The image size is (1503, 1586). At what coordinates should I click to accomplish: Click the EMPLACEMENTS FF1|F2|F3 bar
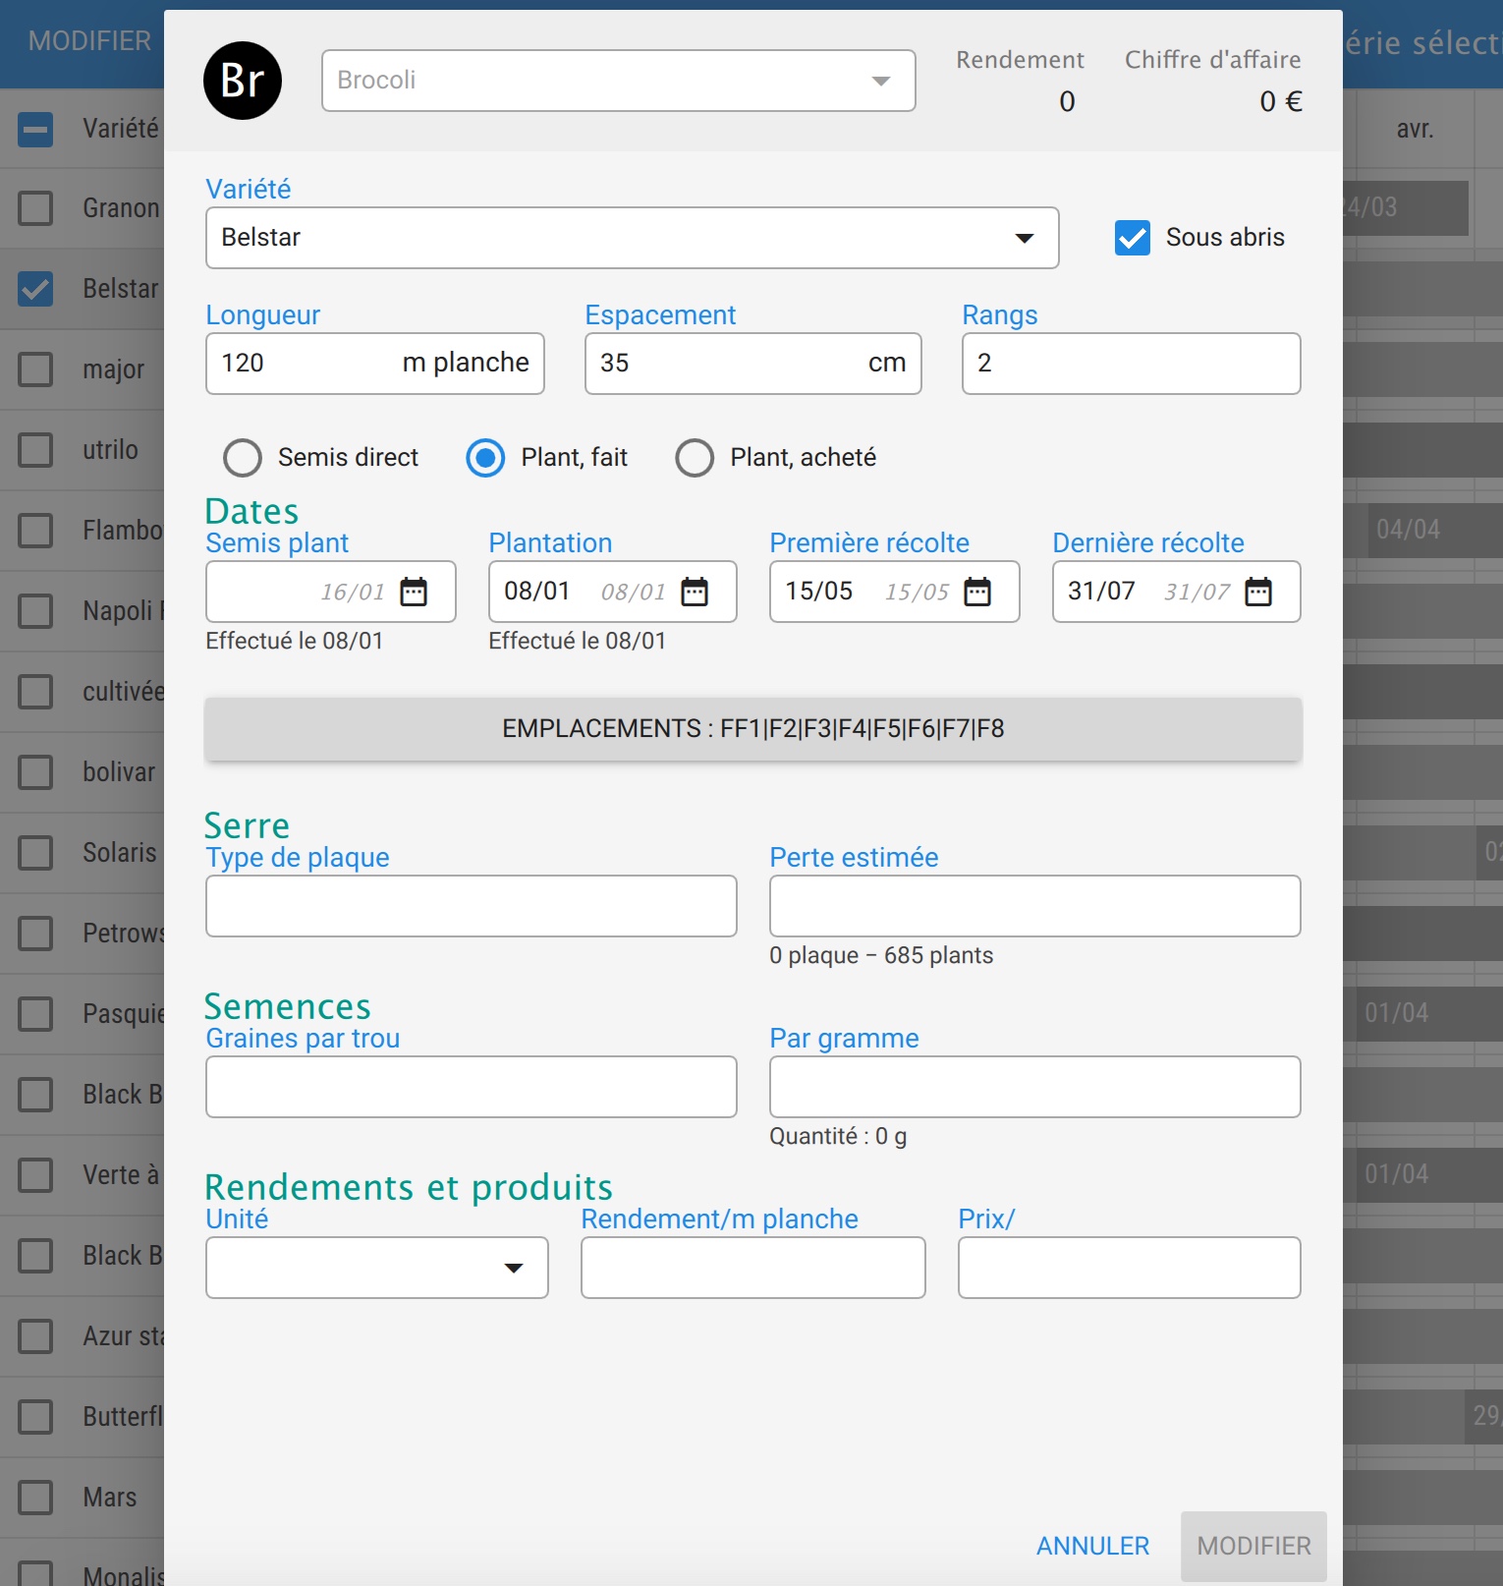tap(752, 729)
